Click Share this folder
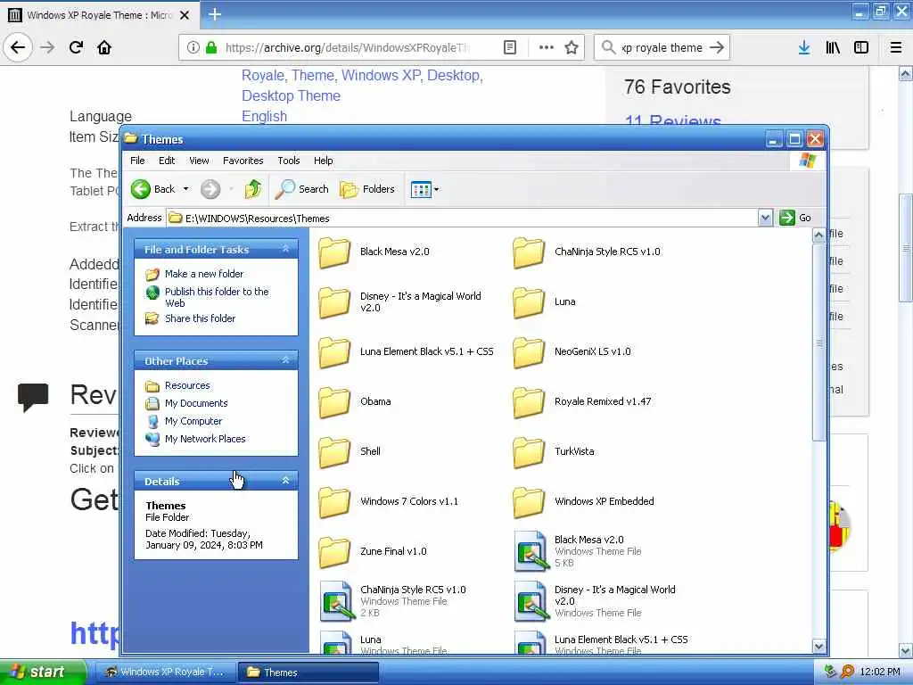This screenshot has height=685, width=913. point(200,318)
